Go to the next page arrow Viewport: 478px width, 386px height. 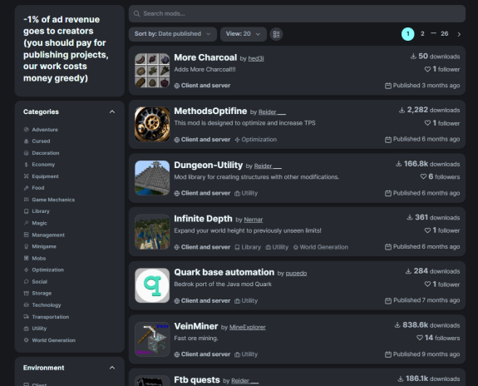(x=459, y=34)
